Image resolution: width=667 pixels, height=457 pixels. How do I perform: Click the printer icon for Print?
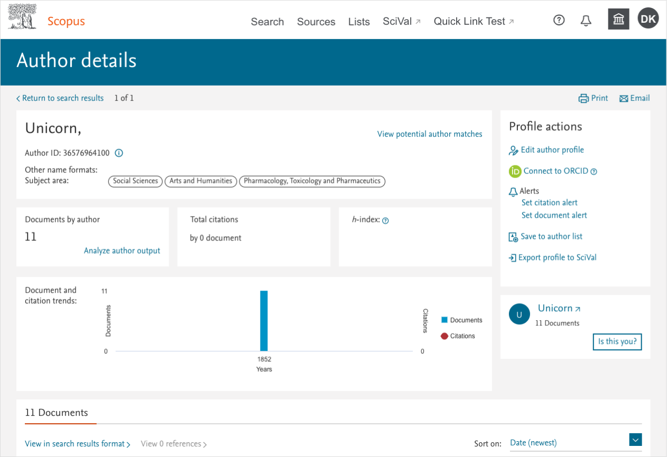click(583, 98)
